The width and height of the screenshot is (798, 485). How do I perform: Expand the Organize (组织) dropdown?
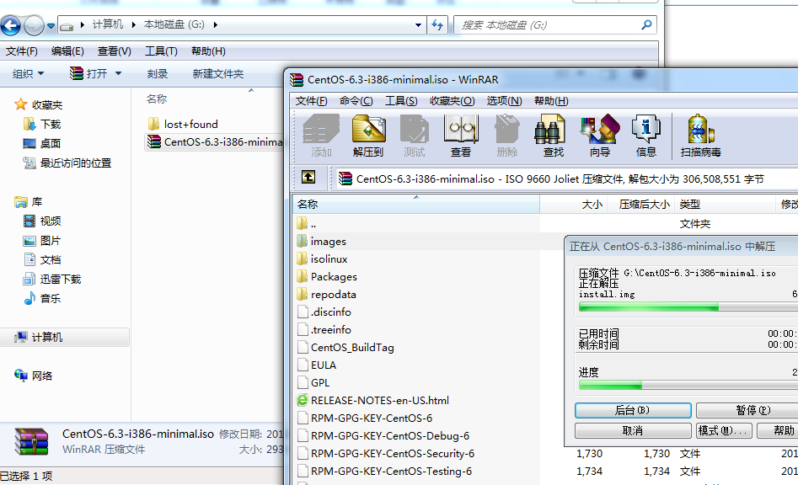pyautogui.click(x=29, y=74)
